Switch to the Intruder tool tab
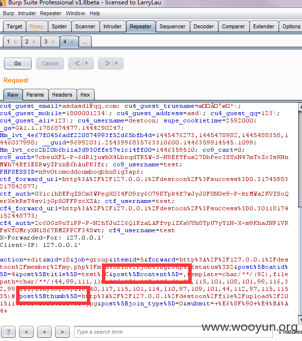The width and height of the screenshot is (302, 341). (x=112, y=26)
